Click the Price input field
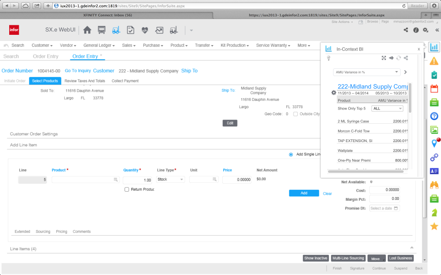Image resolution: width=441 pixels, height=275 pixels. 237,180
